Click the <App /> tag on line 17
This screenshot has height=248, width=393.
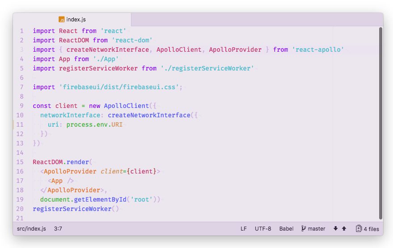pyautogui.click(x=61, y=181)
